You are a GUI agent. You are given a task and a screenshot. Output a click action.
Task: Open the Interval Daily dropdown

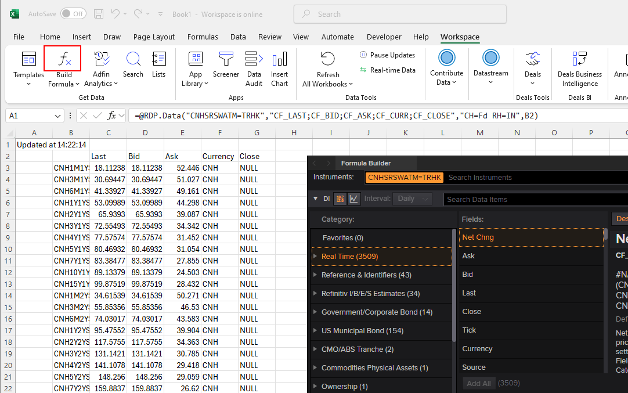412,199
